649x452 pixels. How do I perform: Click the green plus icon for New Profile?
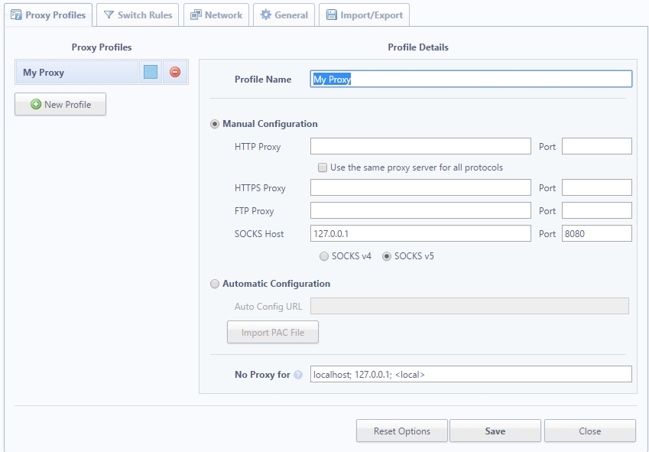tap(37, 104)
